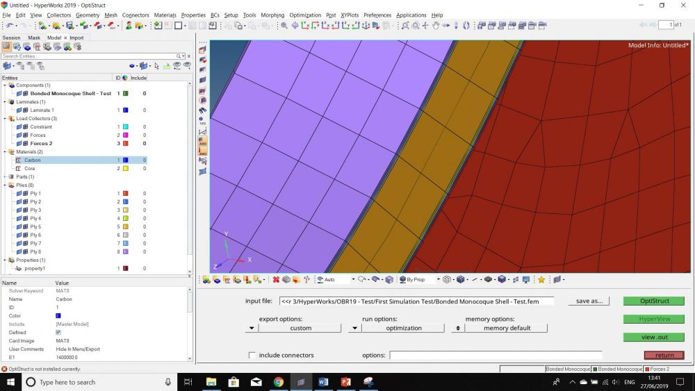Click the Windows Explorer taskbar icon
This screenshot has height=391, width=695.
coord(211,382)
